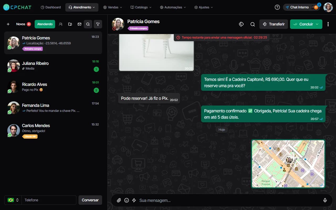The image size is (336, 210).
Task: Expand the Automações menu
Action: [x=173, y=7]
